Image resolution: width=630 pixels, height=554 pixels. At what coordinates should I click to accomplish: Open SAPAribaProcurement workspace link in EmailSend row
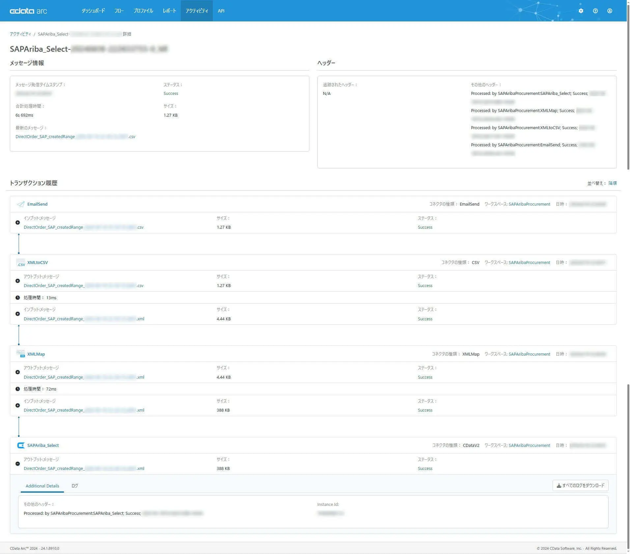pyautogui.click(x=529, y=204)
